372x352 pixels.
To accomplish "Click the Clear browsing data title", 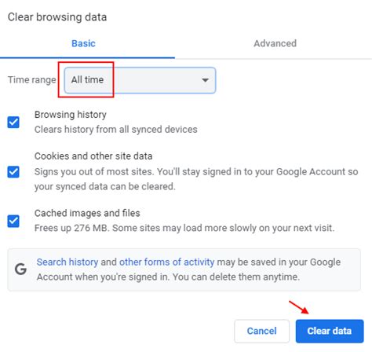I will click(x=57, y=17).
